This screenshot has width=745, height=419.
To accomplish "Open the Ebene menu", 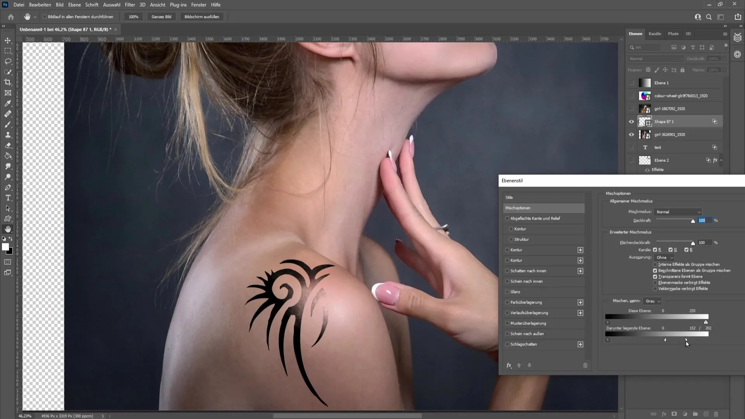I will pyautogui.click(x=74, y=5).
